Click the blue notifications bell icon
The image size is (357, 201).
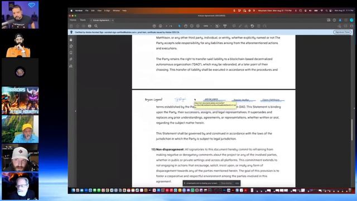(x=340, y=20)
